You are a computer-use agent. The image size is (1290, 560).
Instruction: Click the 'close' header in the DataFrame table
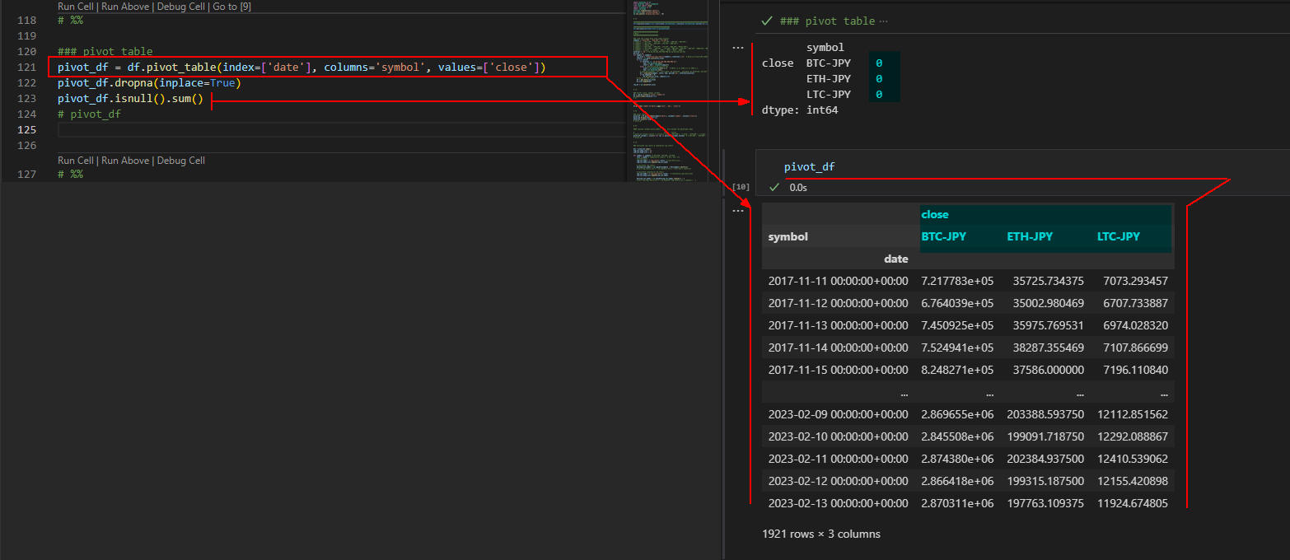(935, 214)
